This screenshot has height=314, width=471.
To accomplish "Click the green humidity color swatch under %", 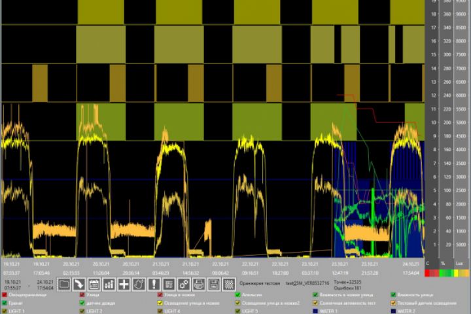I will pyautogui.click(x=446, y=273).
